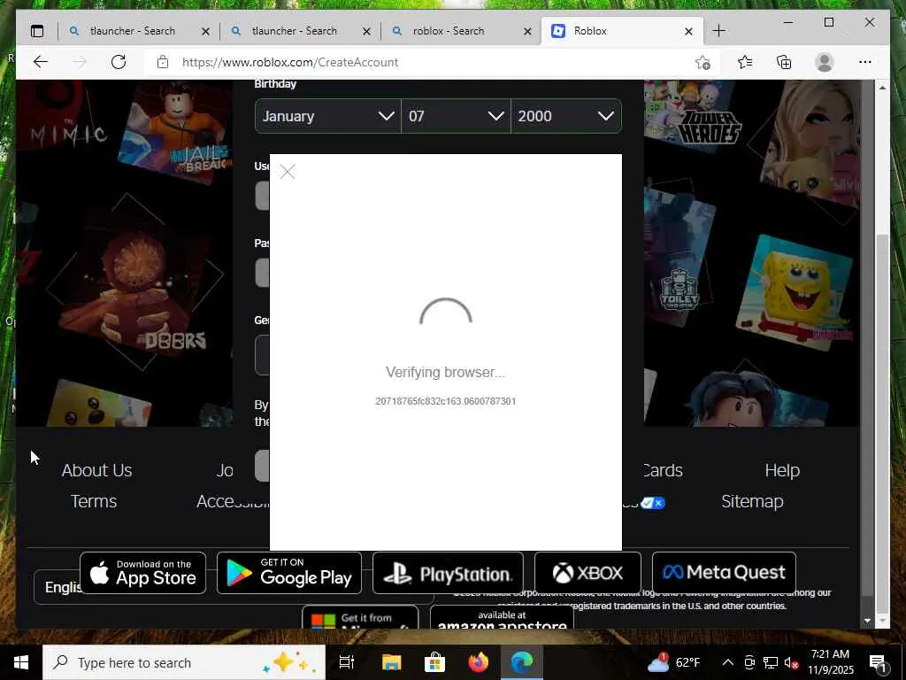Open the Sitemap link
Viewport: 906px width, 680px height.
pyautogui.click(x=752, y=501)
